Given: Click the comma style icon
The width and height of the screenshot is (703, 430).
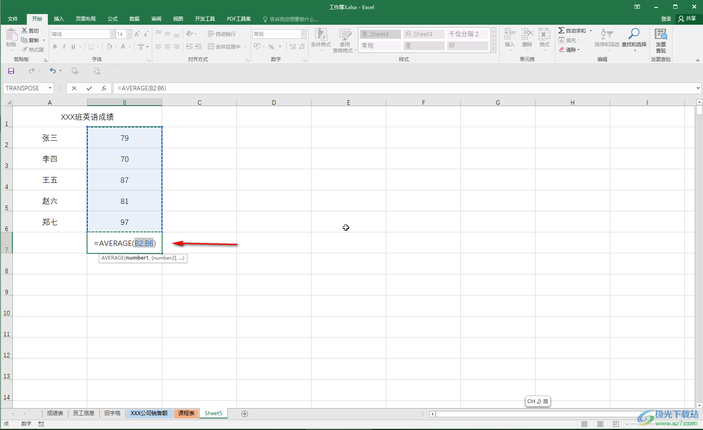Looking at the screenshot, I should (280, 47).
